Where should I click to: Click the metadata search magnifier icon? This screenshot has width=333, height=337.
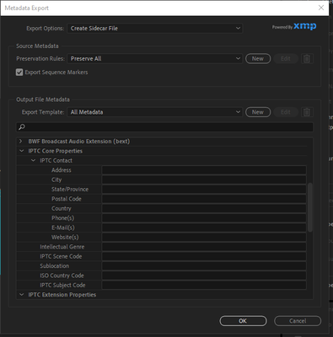tap(22, 127)
